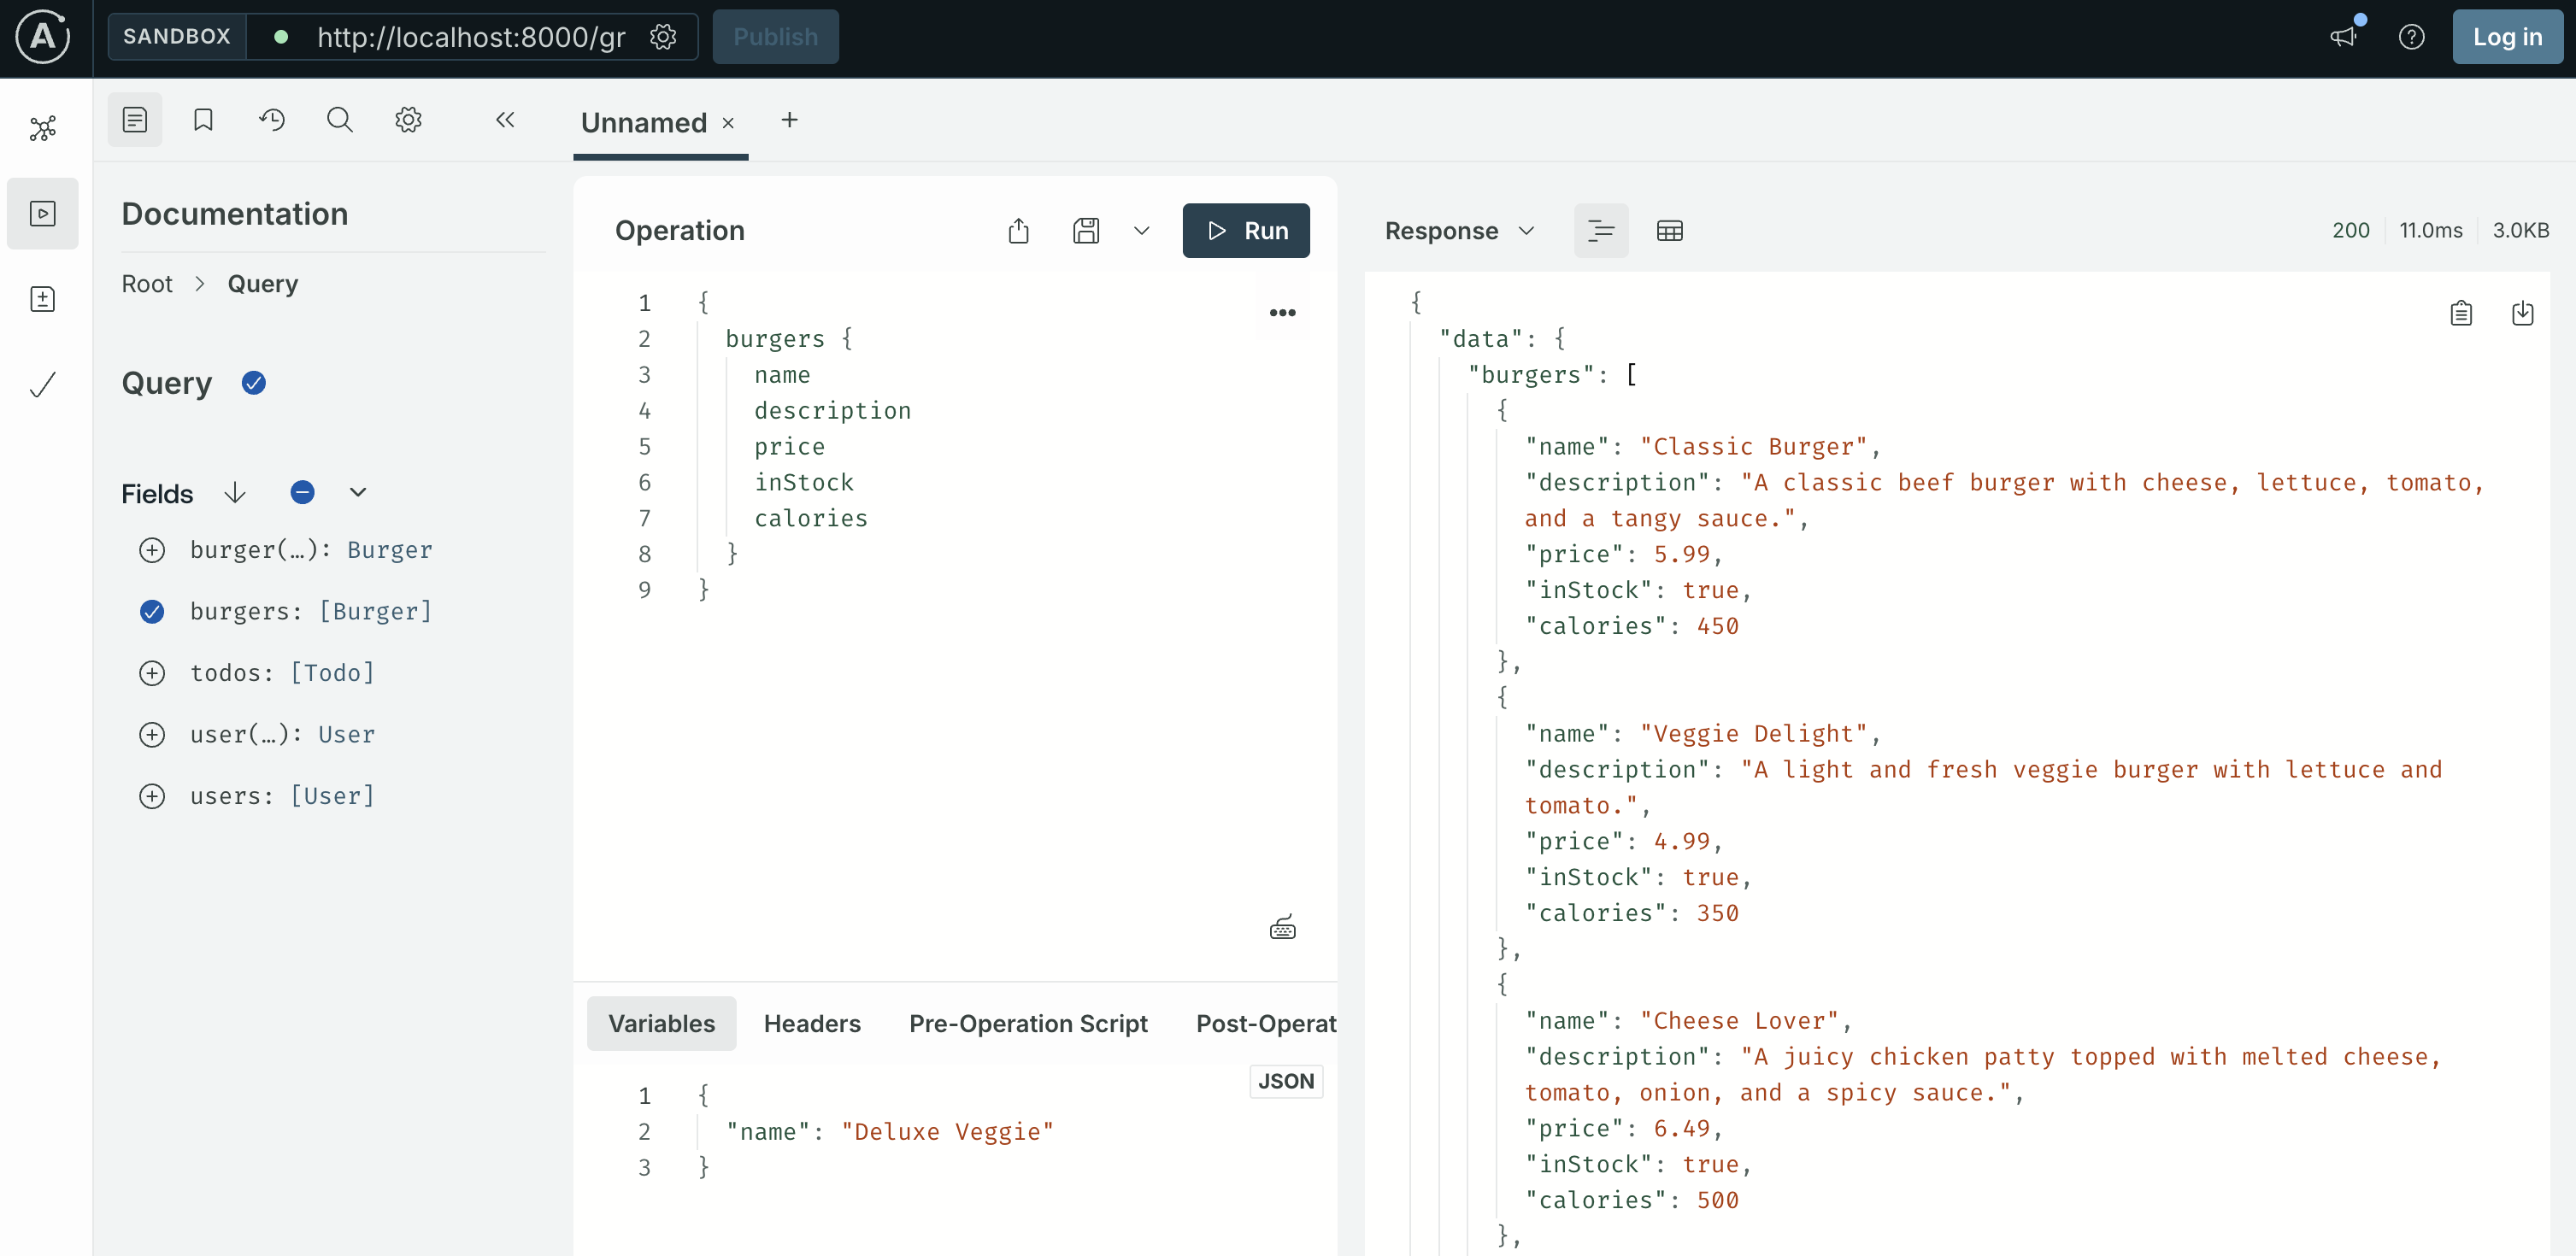
Task: Open the schema graph icon in sidebar
Action: point(43,128)
